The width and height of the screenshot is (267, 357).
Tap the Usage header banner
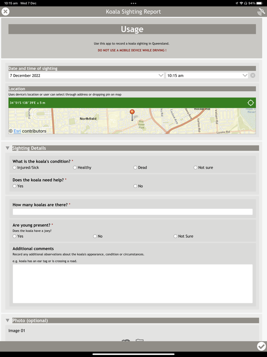click(x=132, y=29)
